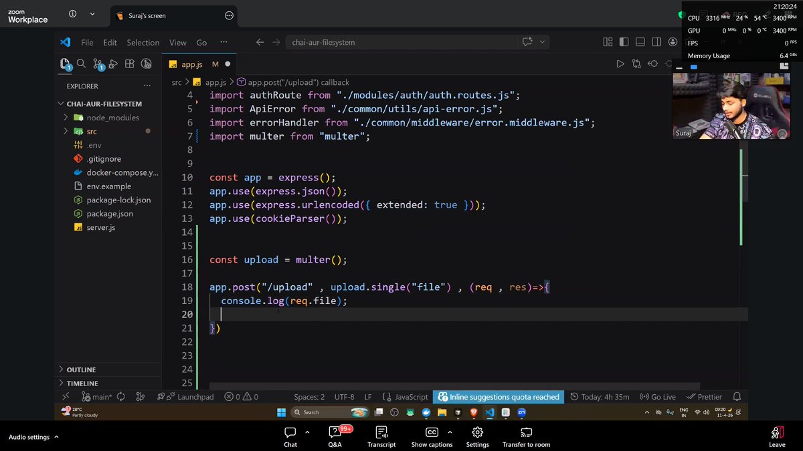Image resolution: width=803 pixels, height=451 pixels.
Task: Open server.js in the Explorer
Action: pyautogui.click(x=101, y=227)
